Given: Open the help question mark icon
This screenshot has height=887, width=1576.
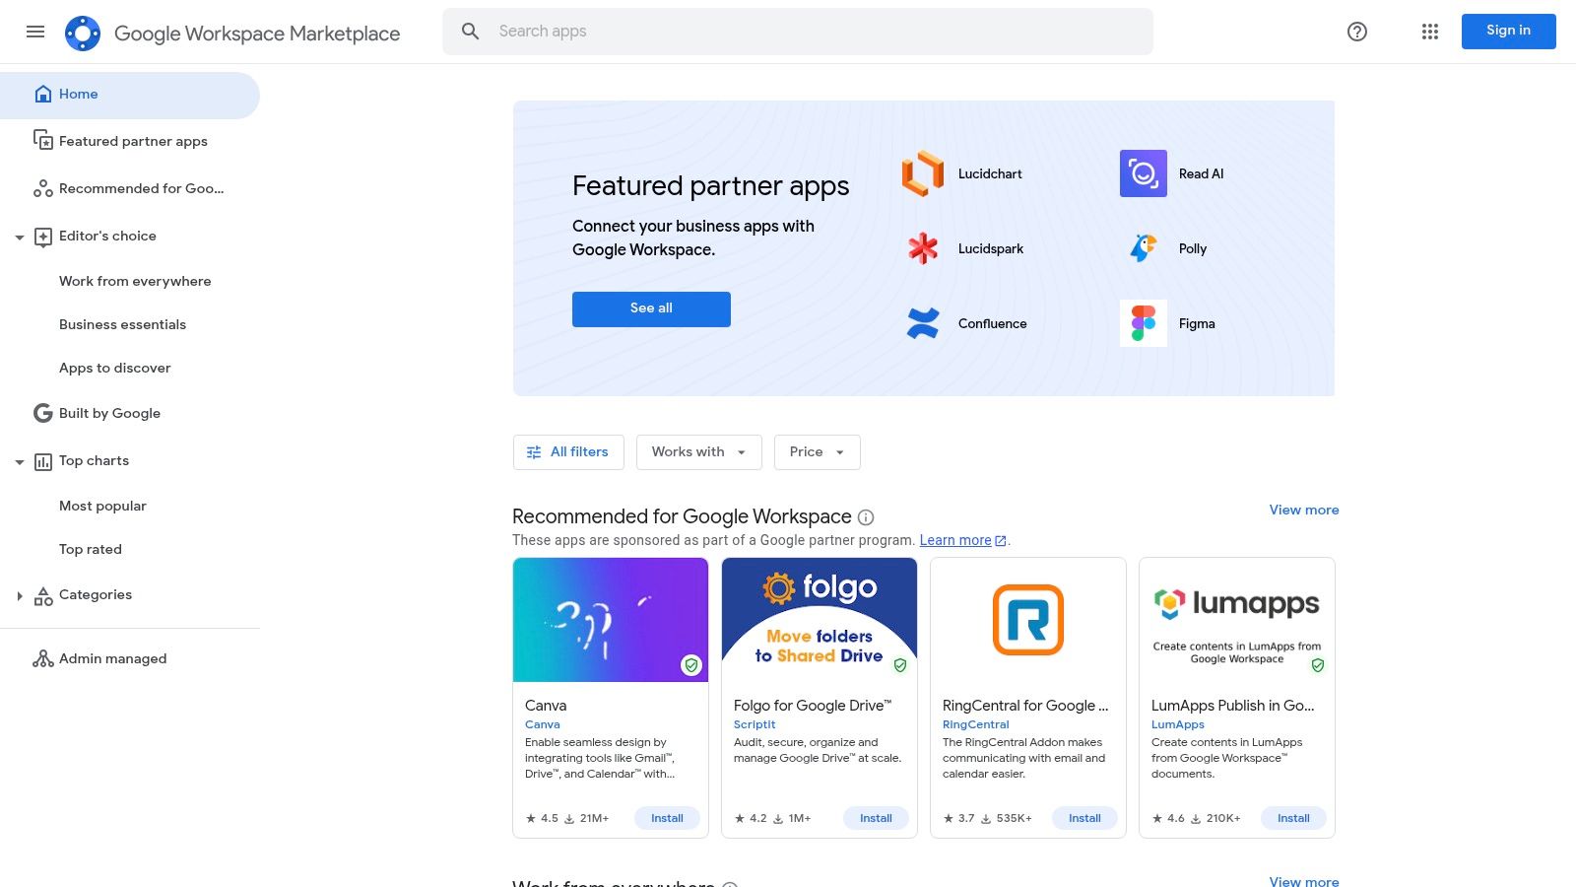Looking at the screenshot, I should coord(1356,32).
